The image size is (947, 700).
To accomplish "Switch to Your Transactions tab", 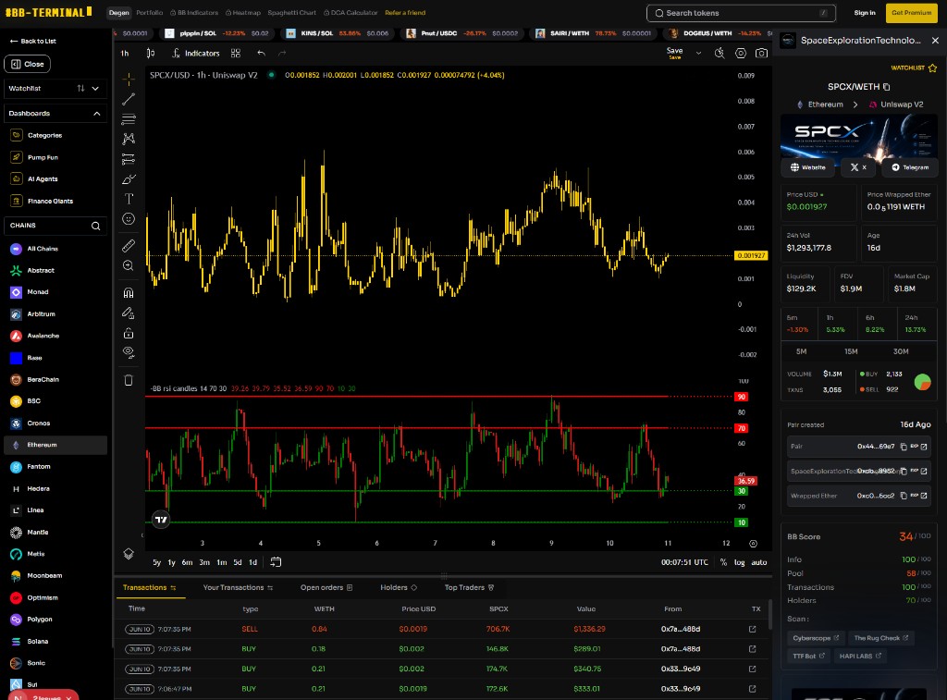I will point(238,588).
